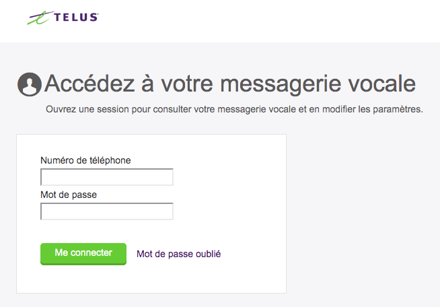Click the word messagerie in the large heading
The width and height of the screenshot is (440, 307).
[281, 85]
